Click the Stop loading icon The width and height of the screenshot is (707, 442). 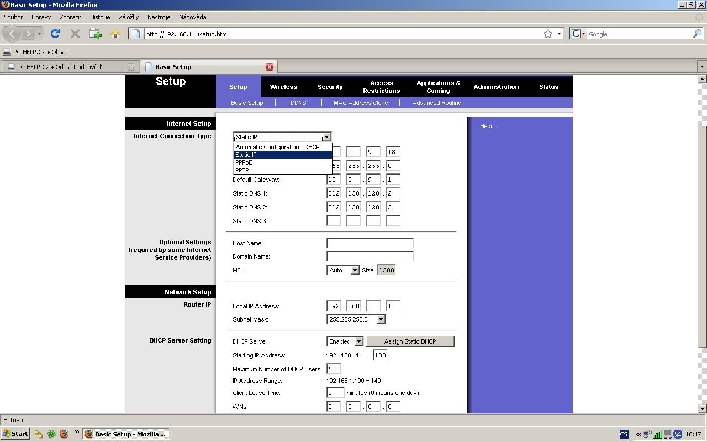pyautogui.click(x=75, y=34)
